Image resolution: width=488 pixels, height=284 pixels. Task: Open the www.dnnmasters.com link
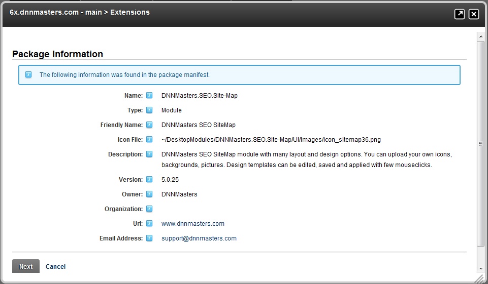(192, 223)
